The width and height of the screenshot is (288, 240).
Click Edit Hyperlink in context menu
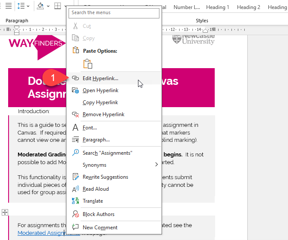point(100,78)
